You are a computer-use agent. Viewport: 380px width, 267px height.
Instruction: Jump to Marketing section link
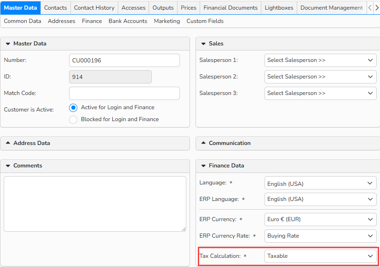[x=167, y=21]
